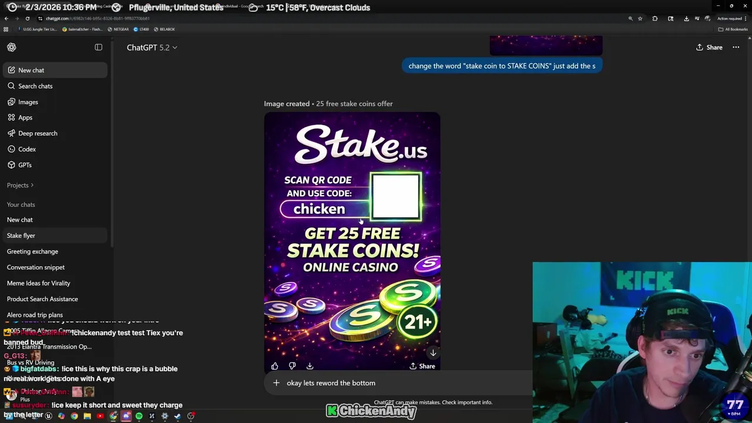Open the ChatGPT 5.2 model dropdown
Screen dimensions: 752x423
[152, 48]
